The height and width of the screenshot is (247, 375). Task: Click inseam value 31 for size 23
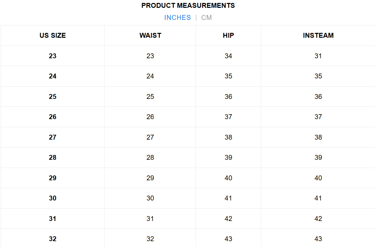(318, 56)
